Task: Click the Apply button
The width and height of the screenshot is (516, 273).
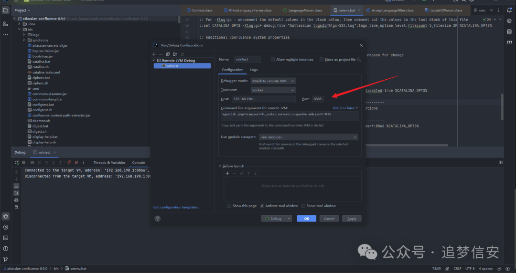Action: 352,219
